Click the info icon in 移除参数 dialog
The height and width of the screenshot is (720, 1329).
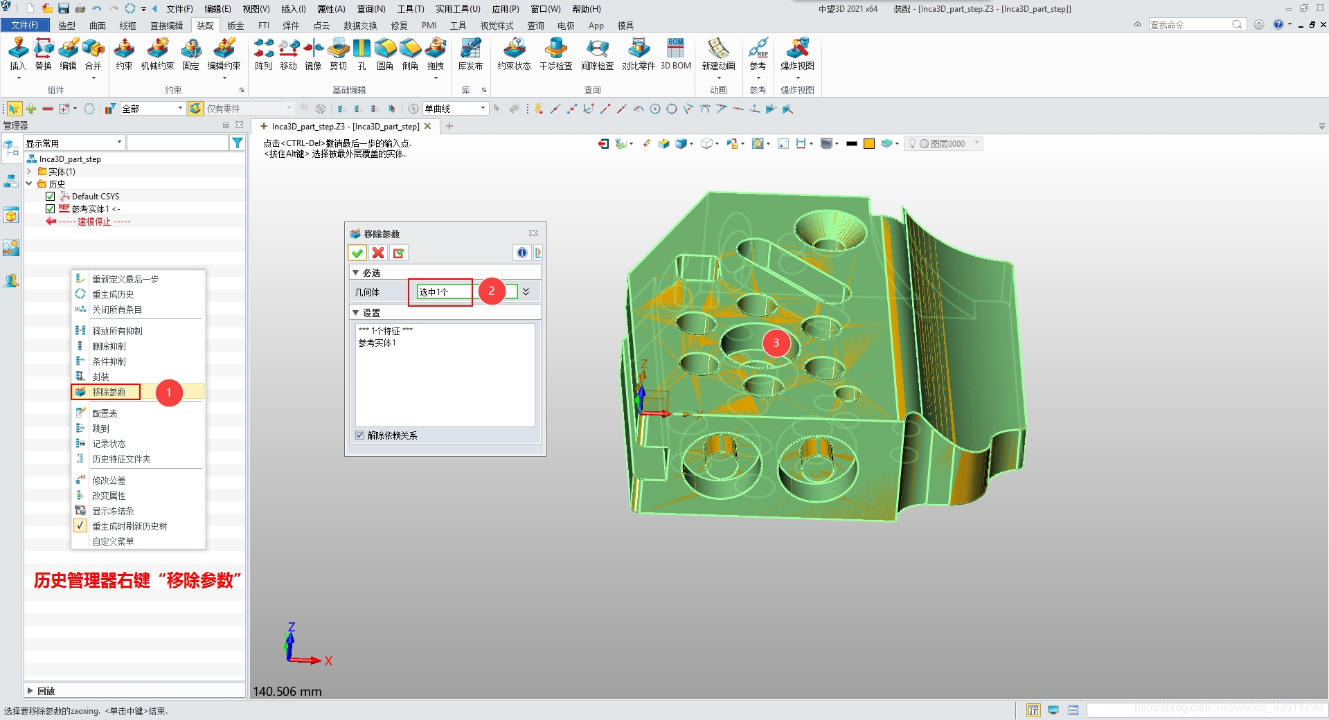(522, 253)
